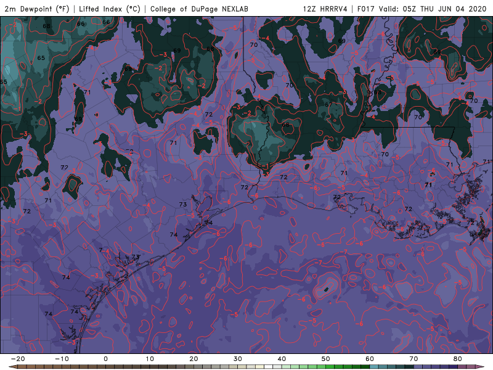The width and height of the screenshot is (493, 370).
Task: Click the '0' colorbar scale label
Action: pos(105,359)
